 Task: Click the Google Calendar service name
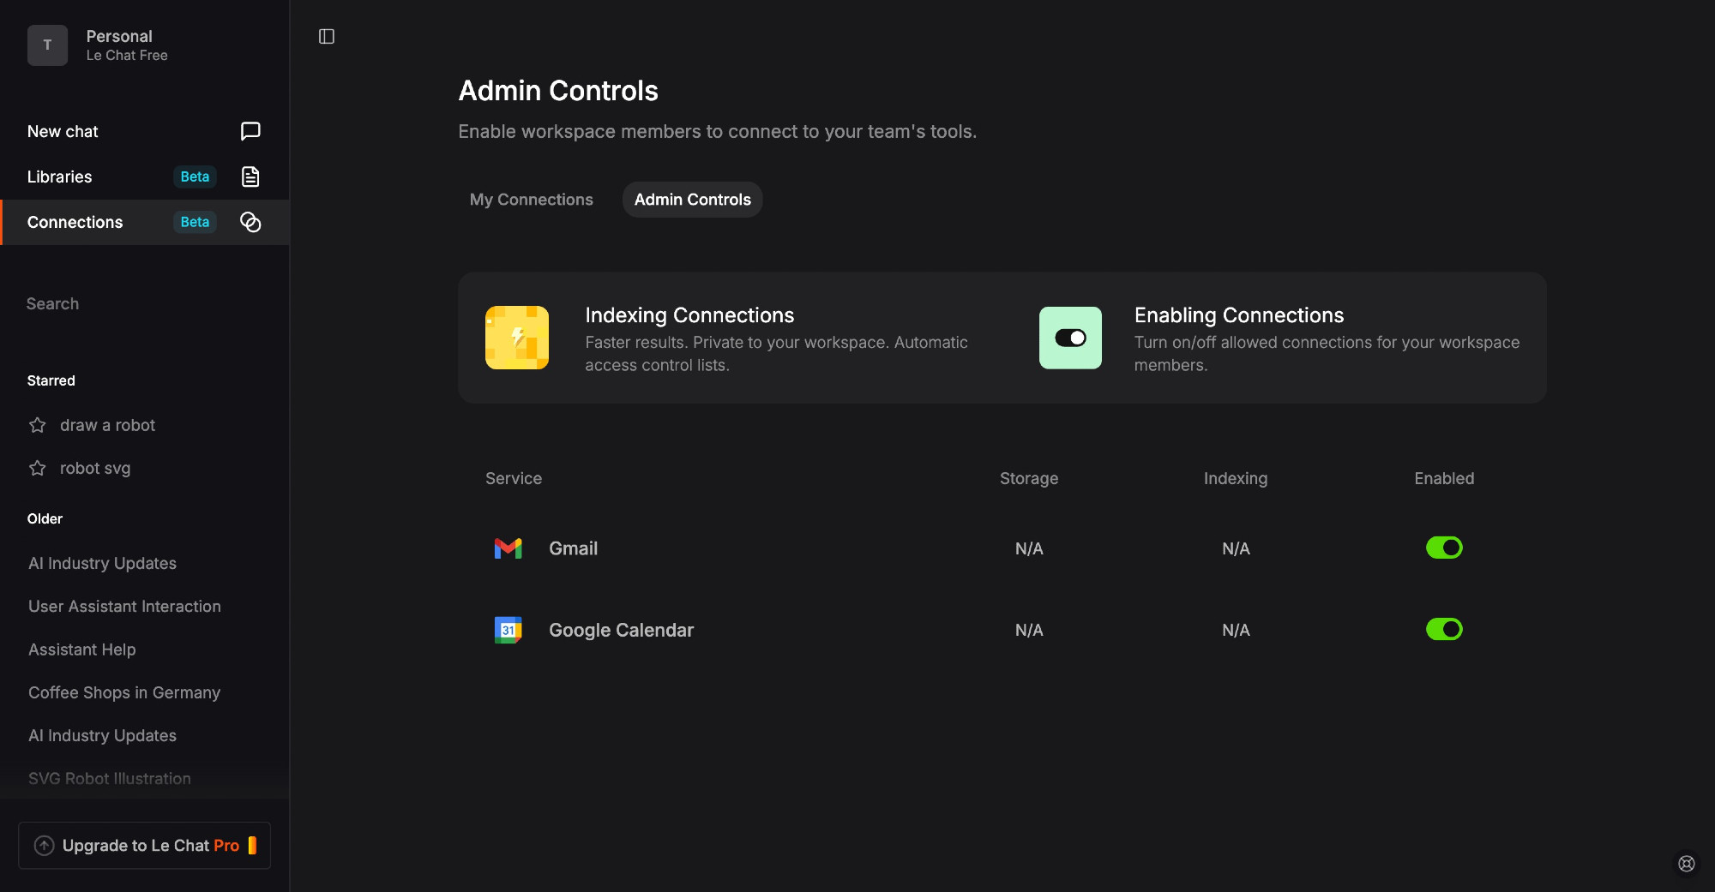pos(622,630)
